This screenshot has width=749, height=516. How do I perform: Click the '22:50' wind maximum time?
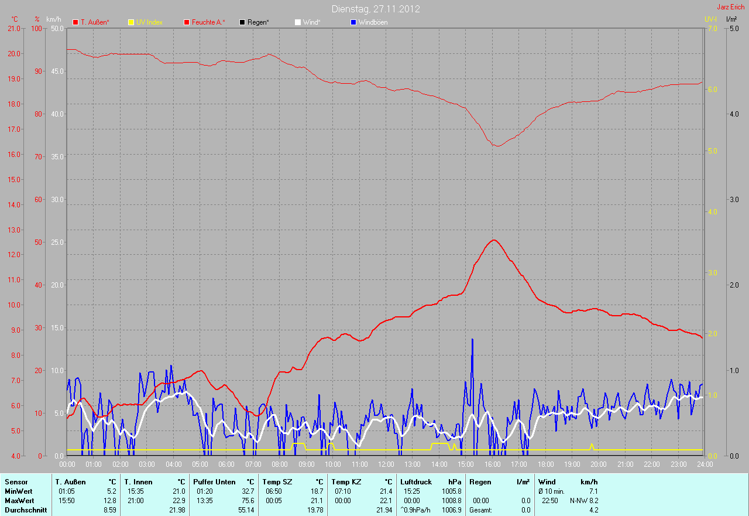[x=550, y=500]
